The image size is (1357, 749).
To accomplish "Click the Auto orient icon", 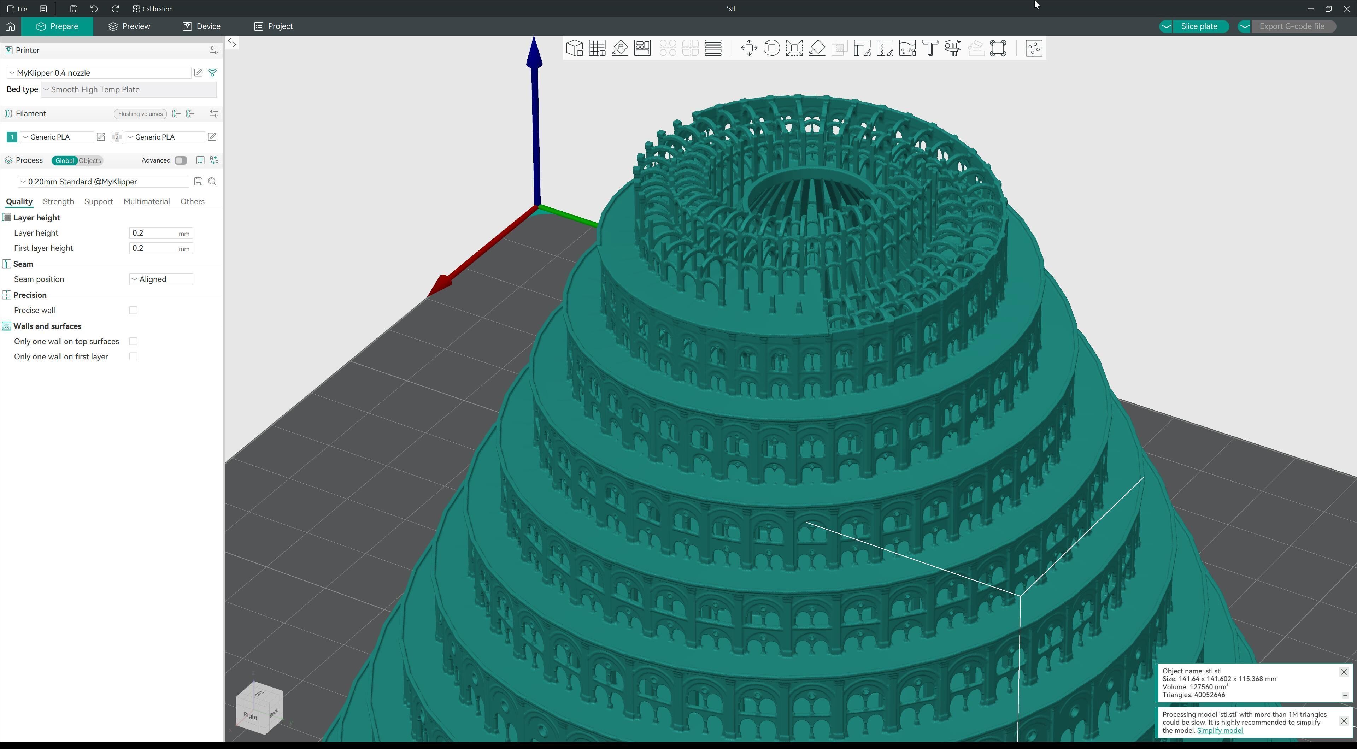I will pos(619,48).
